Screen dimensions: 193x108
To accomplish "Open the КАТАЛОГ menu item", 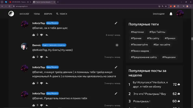I will click(24, 14).
